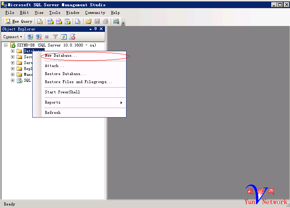This screenshot has width=290, height=208.
Task: Click the Replication folder icon
Action: coord(19,68)
